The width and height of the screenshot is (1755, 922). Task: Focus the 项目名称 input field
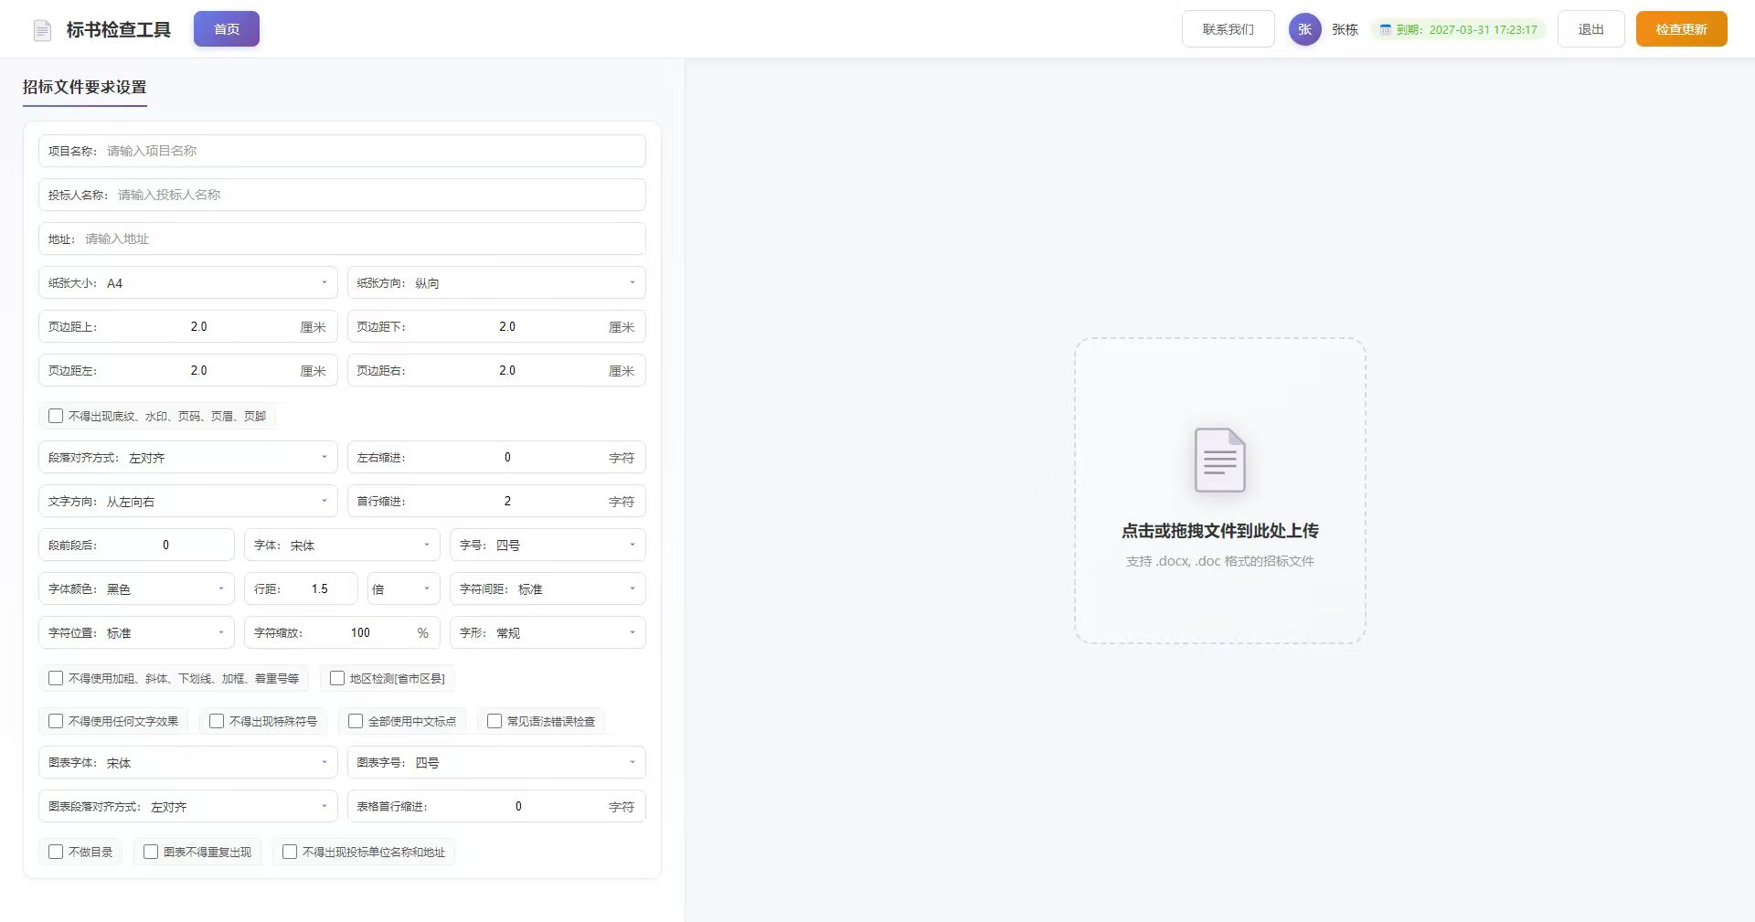(x=342, y=151)
